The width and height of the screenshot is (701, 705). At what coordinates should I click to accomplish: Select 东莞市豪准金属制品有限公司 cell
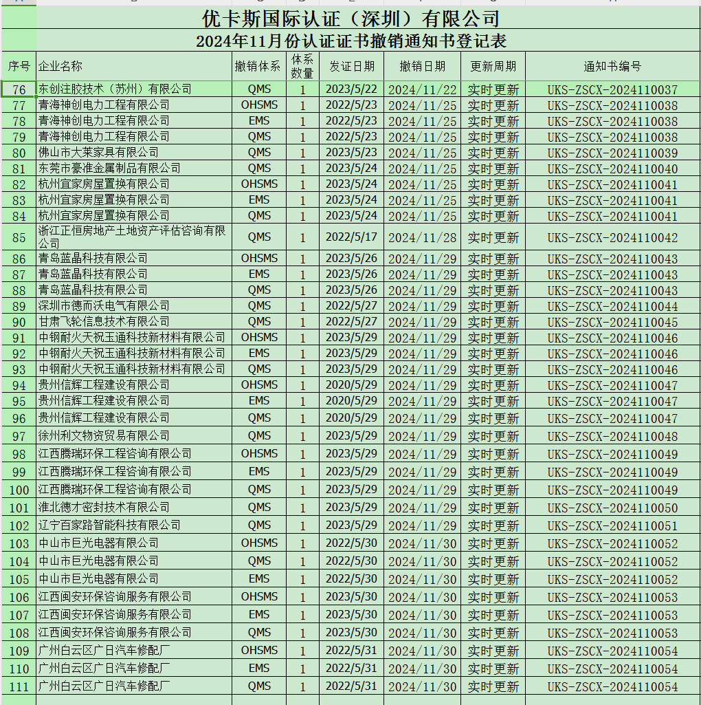[134, 168]
